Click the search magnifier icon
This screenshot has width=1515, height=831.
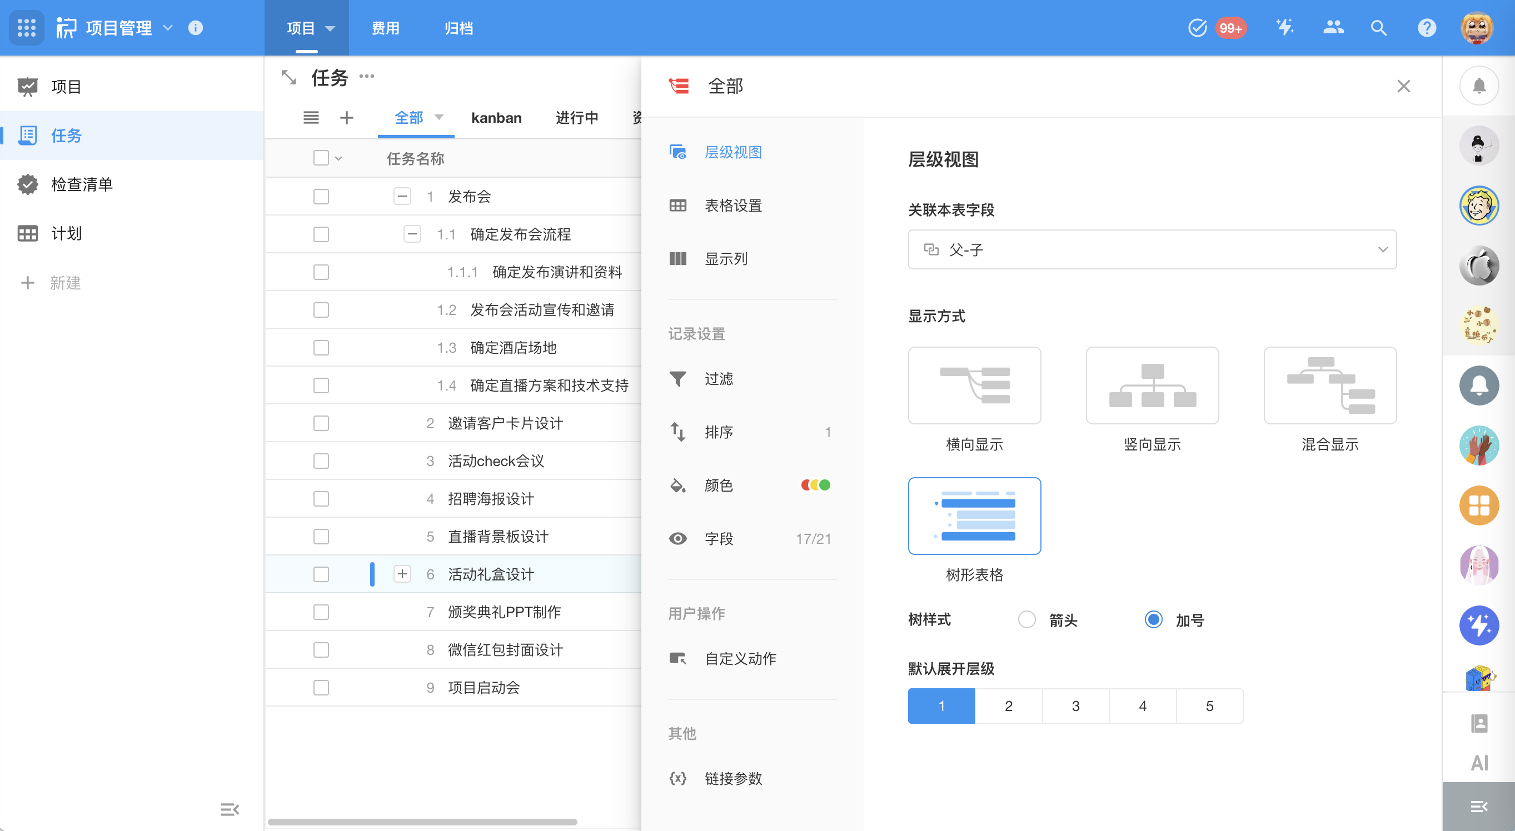click(1378, 28)
